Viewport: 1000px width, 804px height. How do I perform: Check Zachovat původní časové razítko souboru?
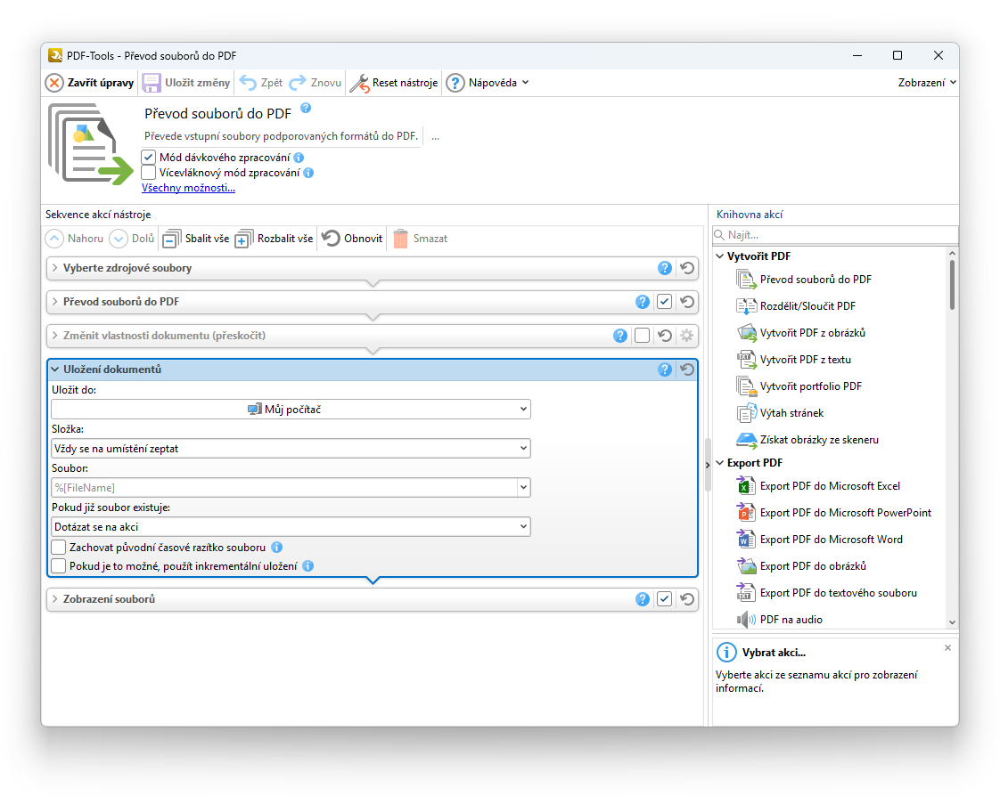click(59, 548)
